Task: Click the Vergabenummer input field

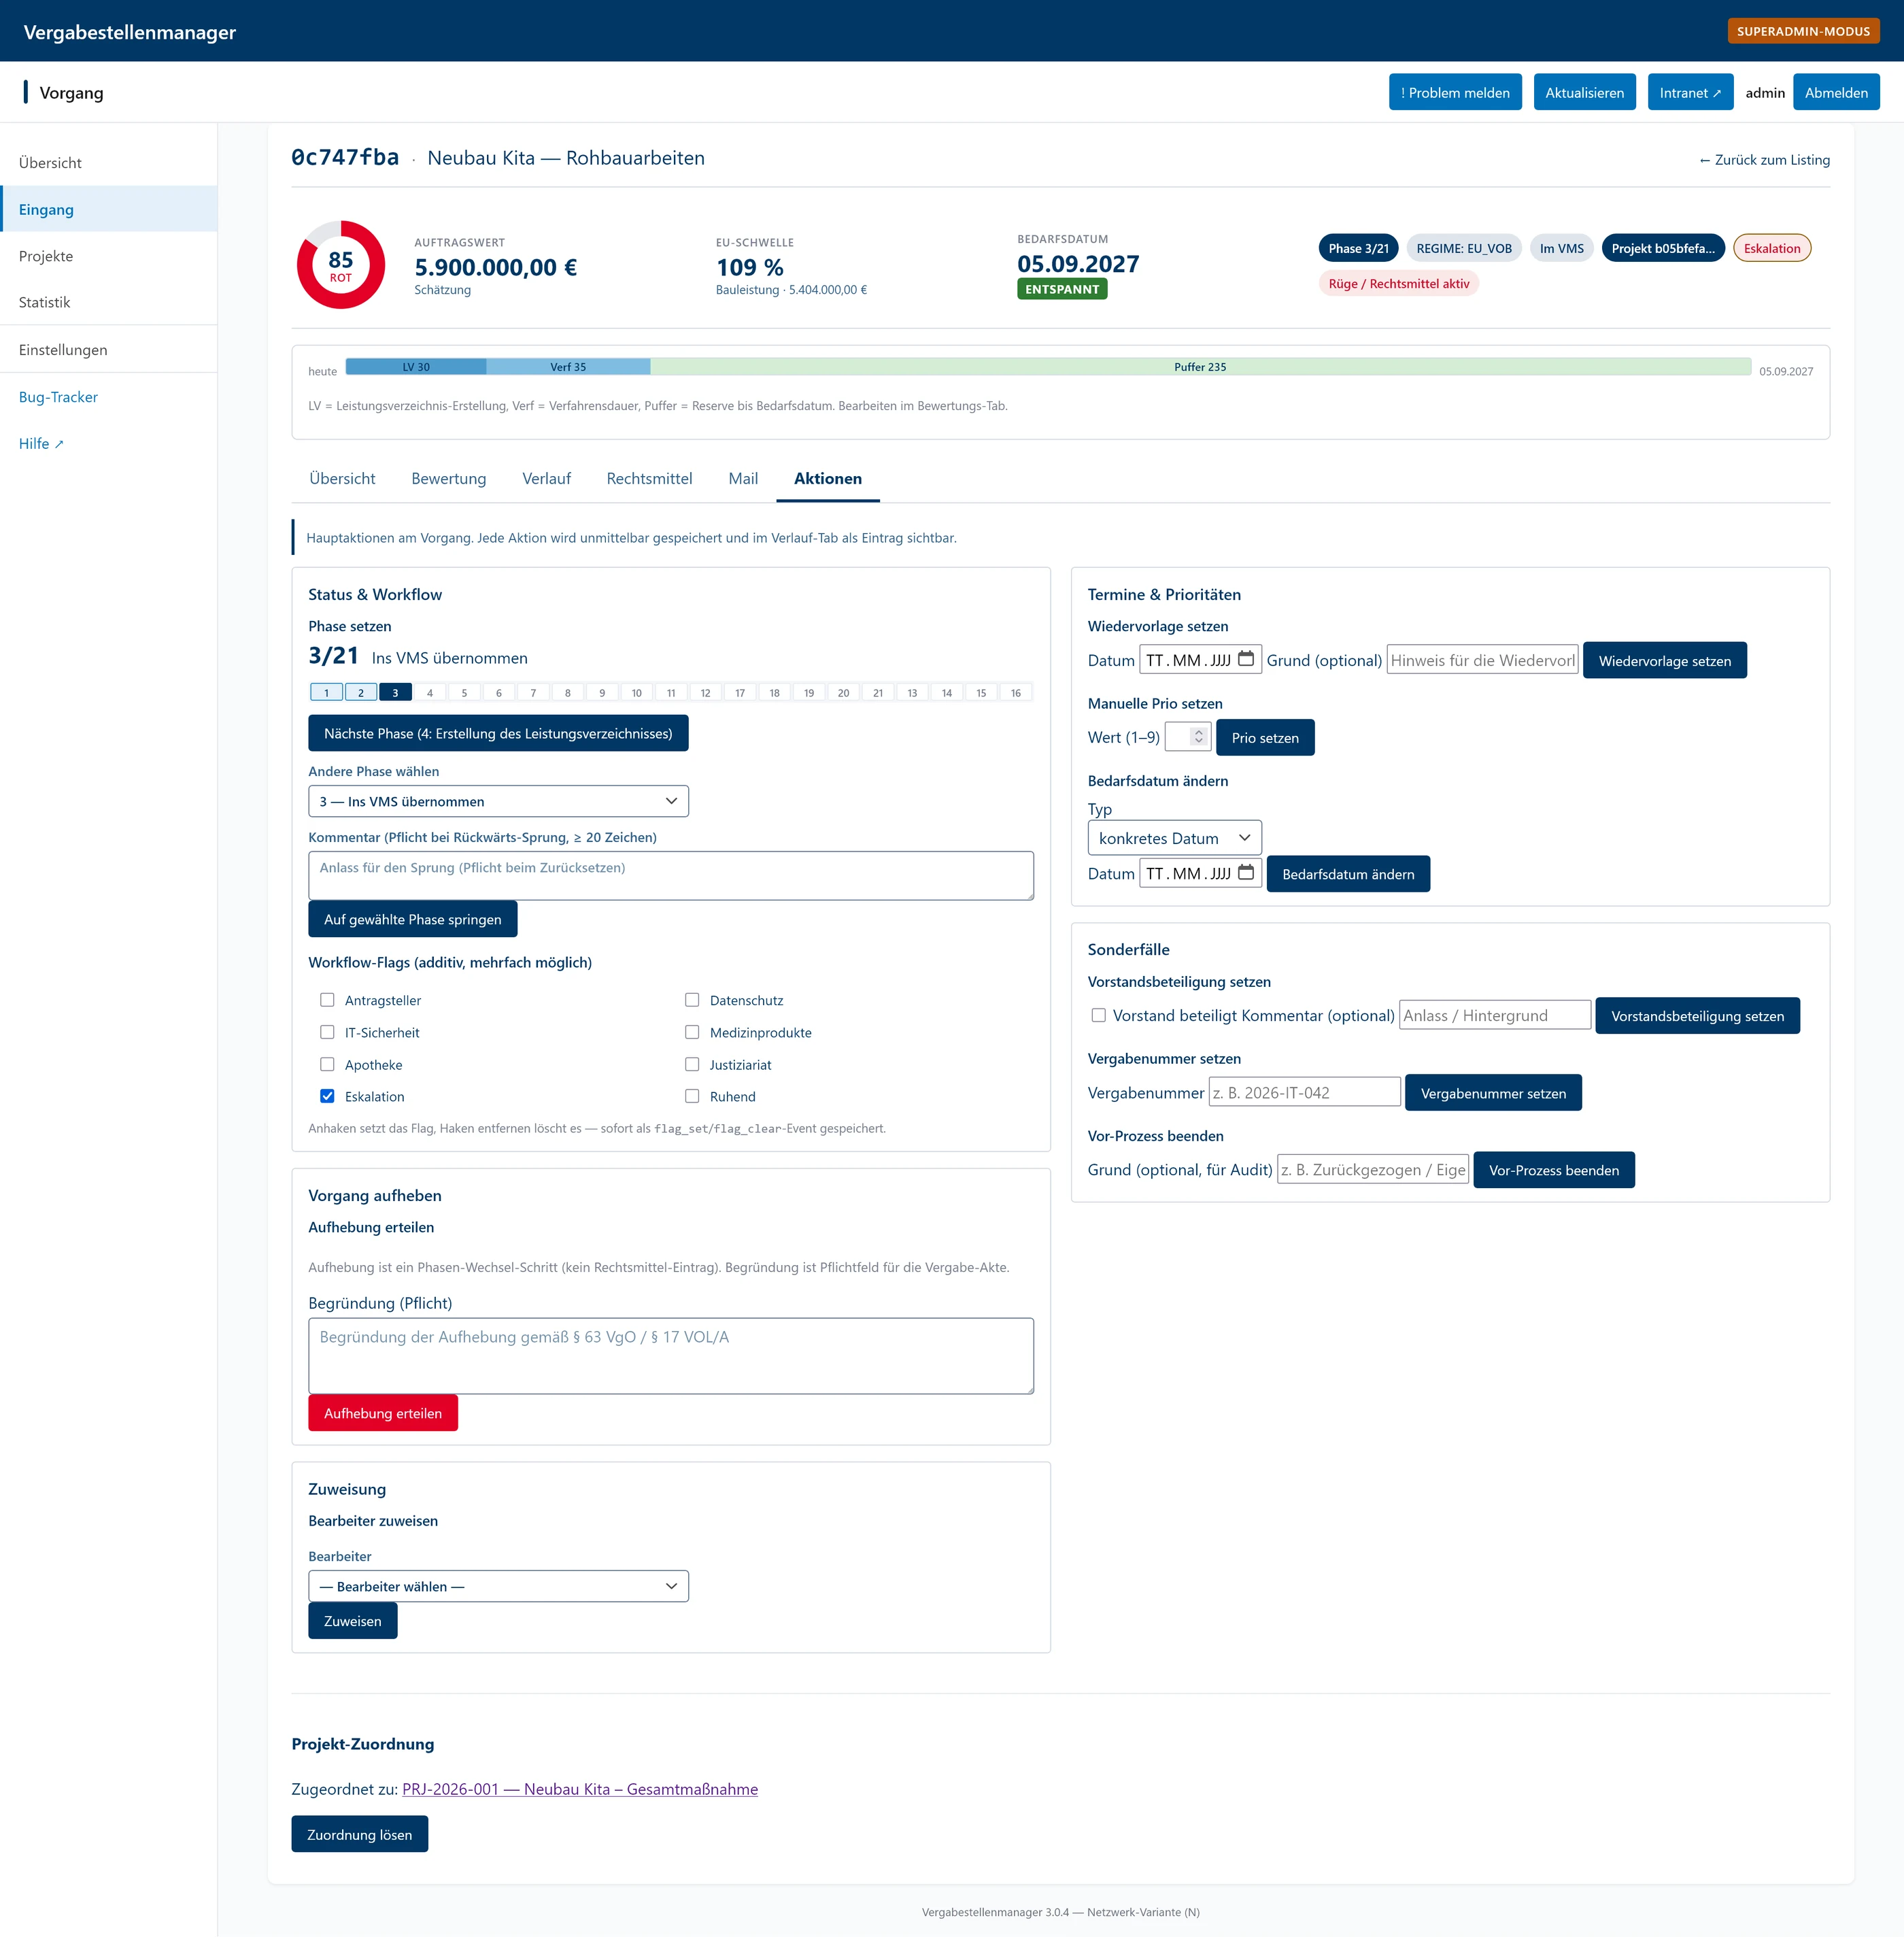Action: click(1305, 1092)
